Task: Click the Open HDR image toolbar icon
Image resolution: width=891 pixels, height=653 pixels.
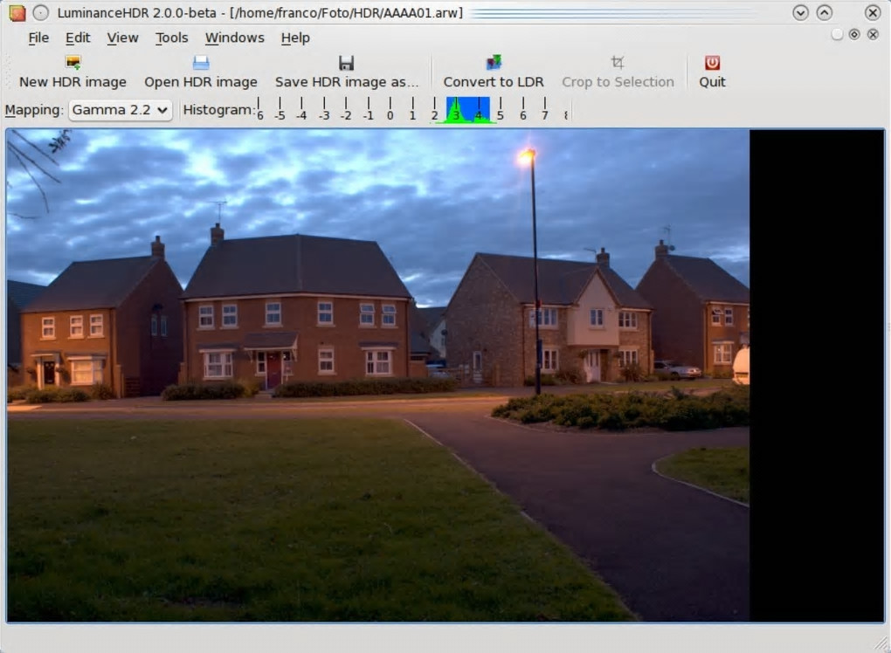Action: coord(201,63)
